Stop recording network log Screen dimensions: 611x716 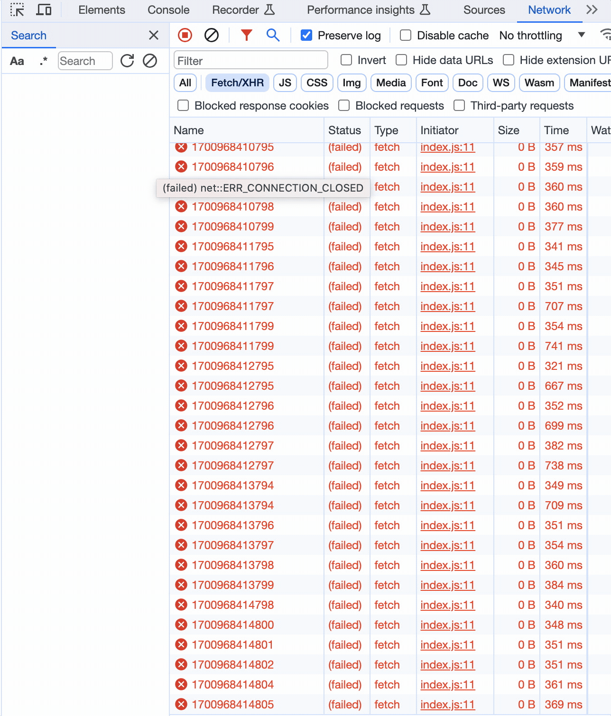[185, 35]
